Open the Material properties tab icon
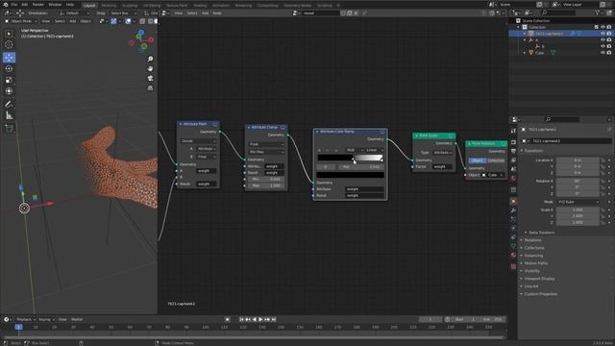 click(513, 255)
